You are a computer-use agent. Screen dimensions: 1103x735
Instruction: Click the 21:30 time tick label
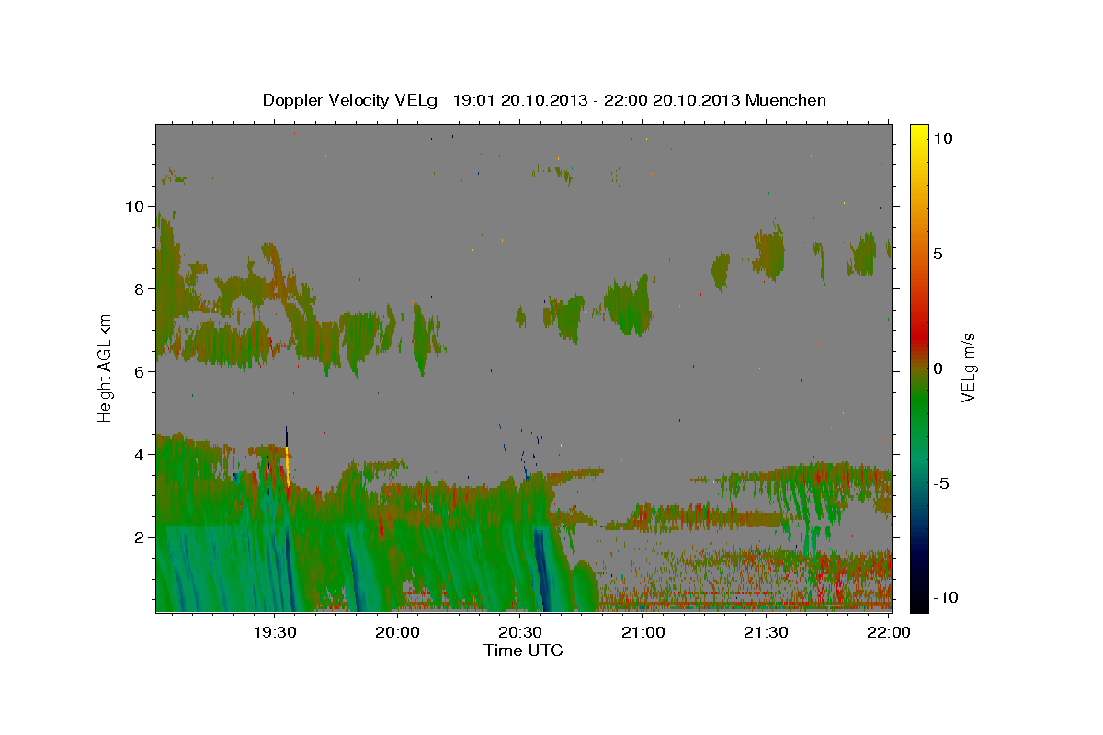pyautogui.click(x=766, y=632)
